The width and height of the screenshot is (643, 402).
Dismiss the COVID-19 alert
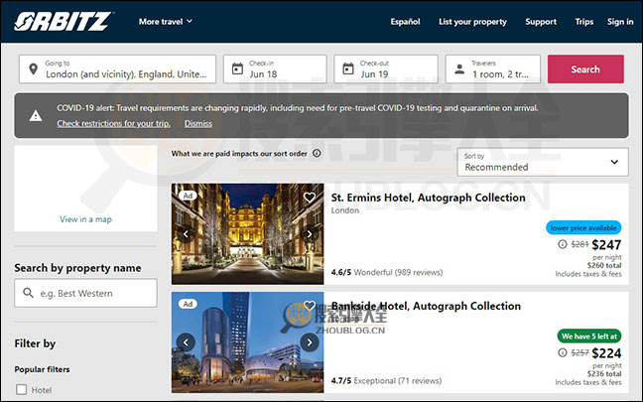pos(198,124)
